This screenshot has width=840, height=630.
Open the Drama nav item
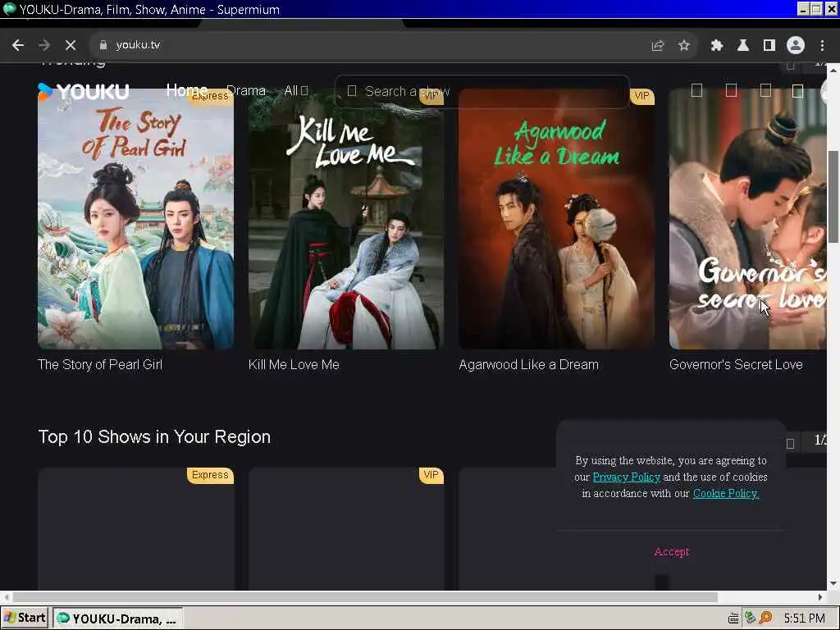(x=246, y=90)
